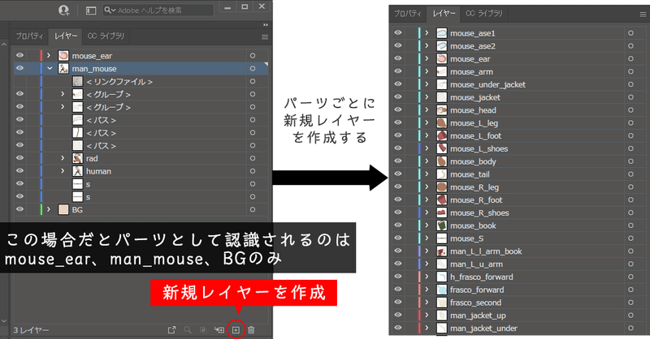
Task: Expand the BG layer
Action: point(49,209)
